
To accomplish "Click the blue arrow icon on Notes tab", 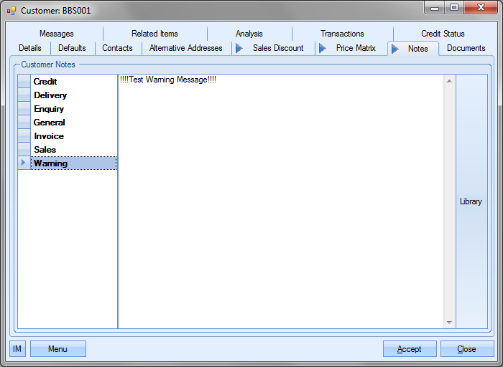I will point(395,49).
